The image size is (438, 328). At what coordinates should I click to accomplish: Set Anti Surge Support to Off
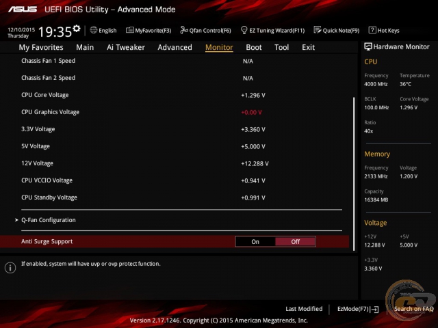click(x=295, y=241)
